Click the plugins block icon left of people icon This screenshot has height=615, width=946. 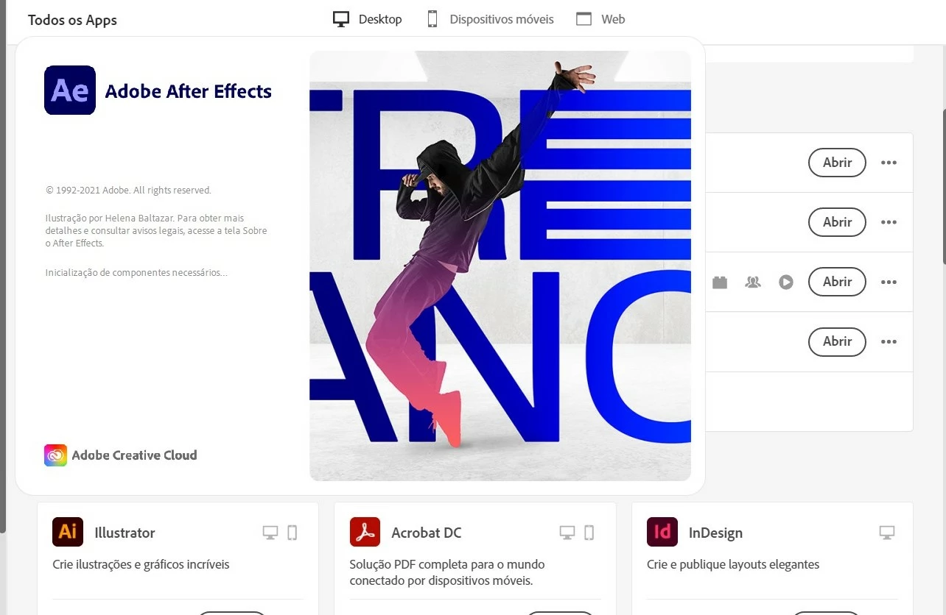tap(720, 282)
